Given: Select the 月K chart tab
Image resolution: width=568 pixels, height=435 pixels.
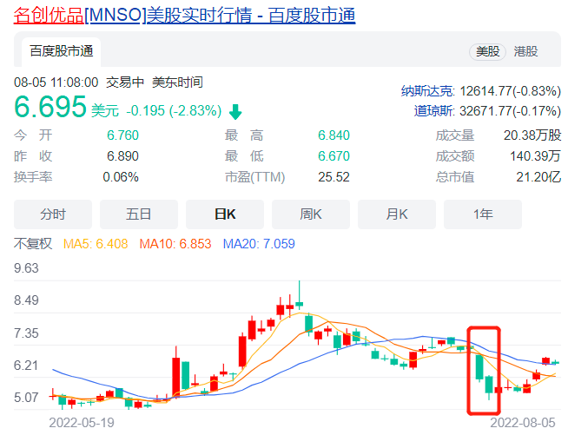Looking at the screenshot, I should (x=397, y=214).
